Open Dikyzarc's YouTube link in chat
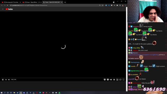 tap(143, 55)
